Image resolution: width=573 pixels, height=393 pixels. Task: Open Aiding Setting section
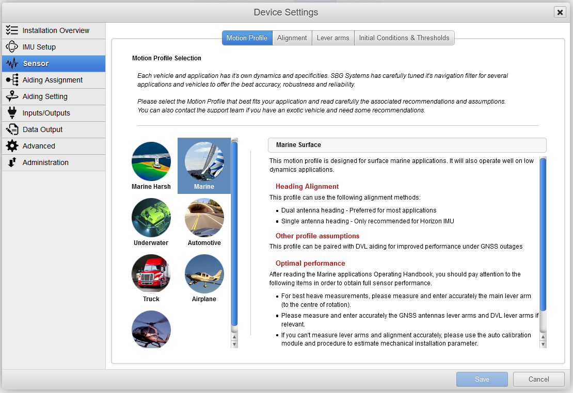point(54,96)
